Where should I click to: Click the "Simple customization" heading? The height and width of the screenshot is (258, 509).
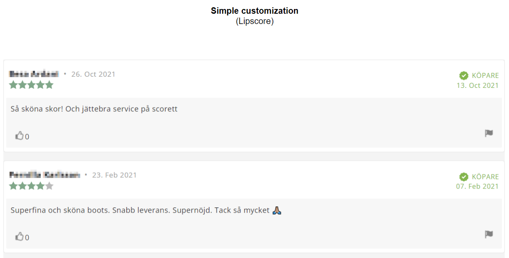pos(254,11)
